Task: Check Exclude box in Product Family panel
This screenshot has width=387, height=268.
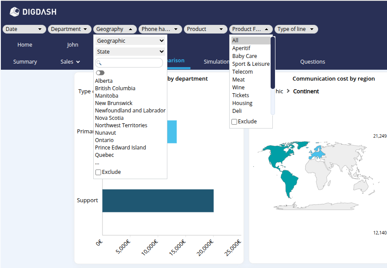Action: (234, 122)
